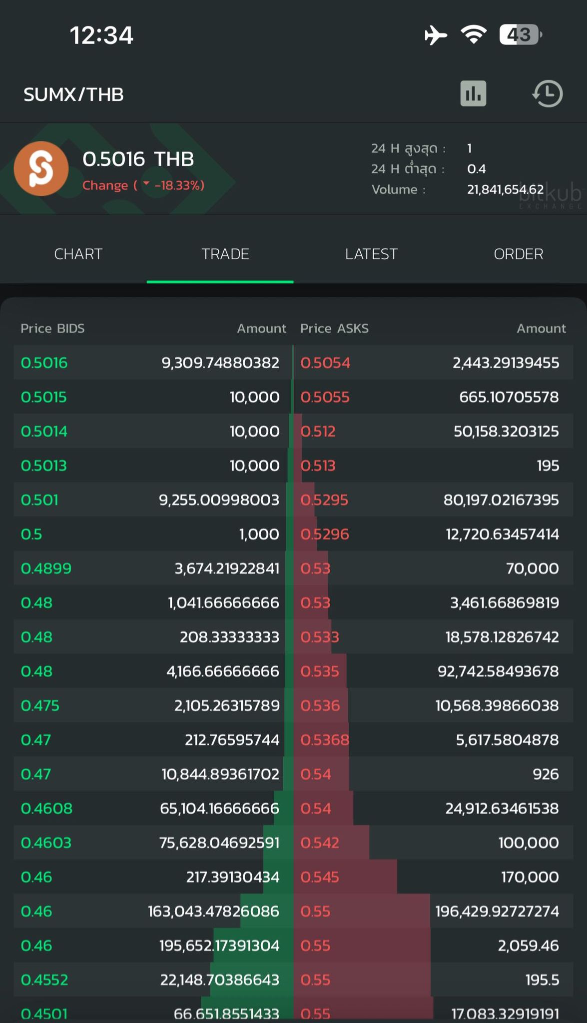The image size is (587, 1023).
Task: Tap the volume value 21,841,654.62
Action: 506,189
